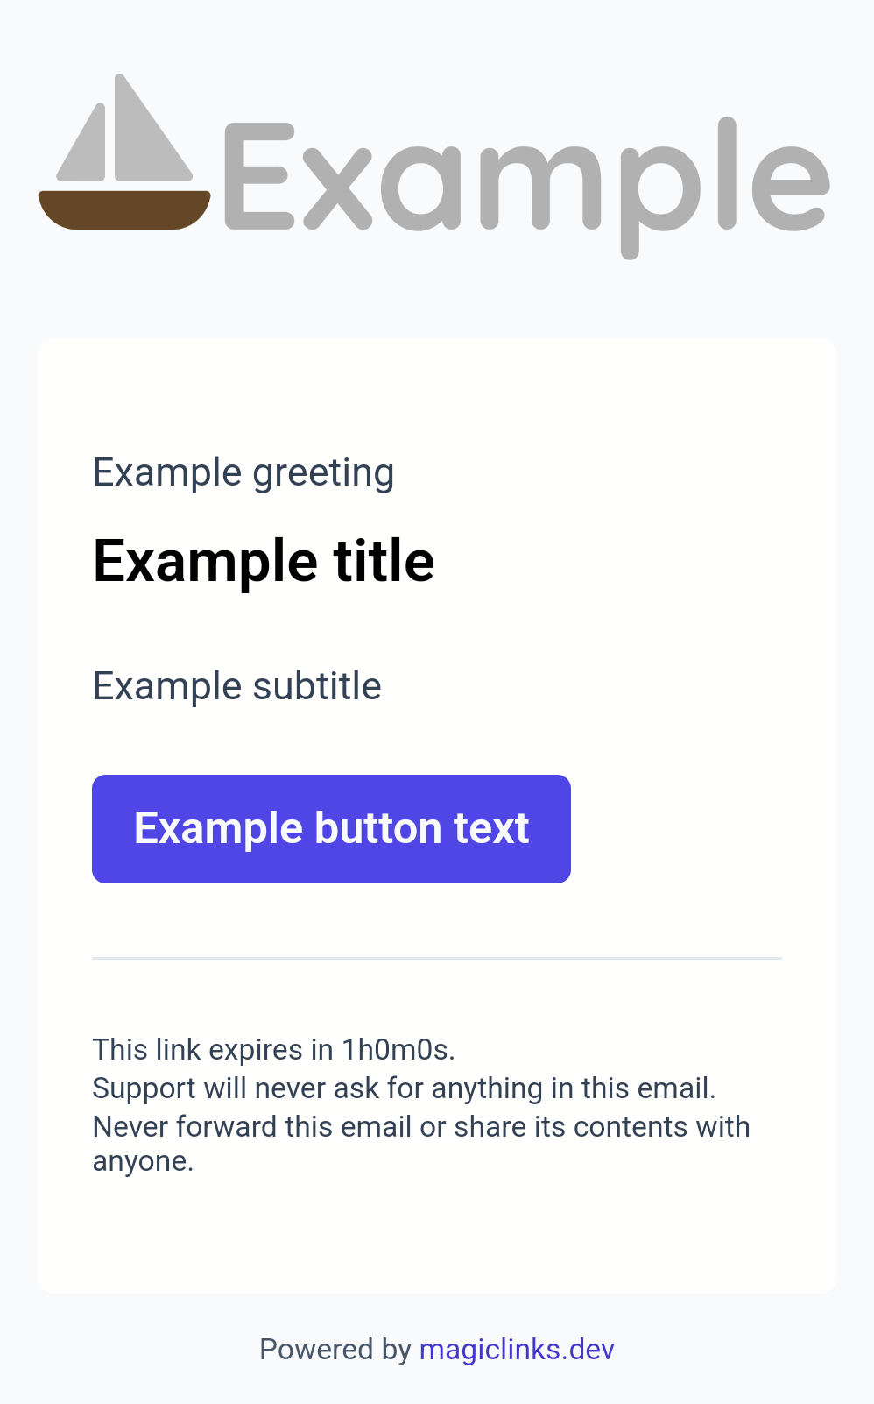Click the sailboat logo icon
The height and width of the screenshot is (1404, 874).
[124, 152]
